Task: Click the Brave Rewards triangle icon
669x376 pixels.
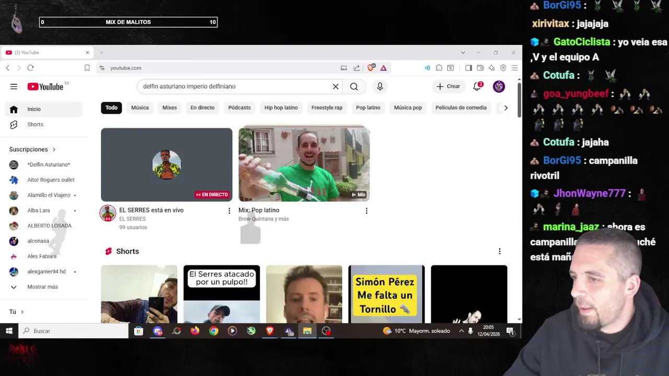Action: (384, 68)
